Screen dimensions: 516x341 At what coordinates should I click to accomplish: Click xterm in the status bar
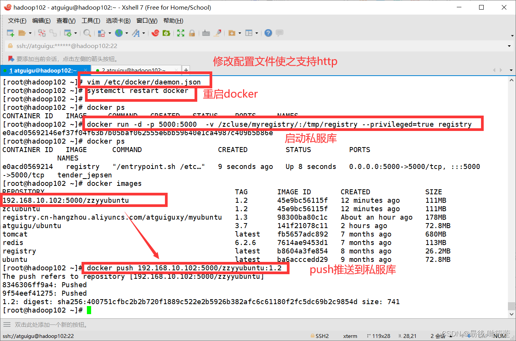pyautogui.click(x=350, y=336)
